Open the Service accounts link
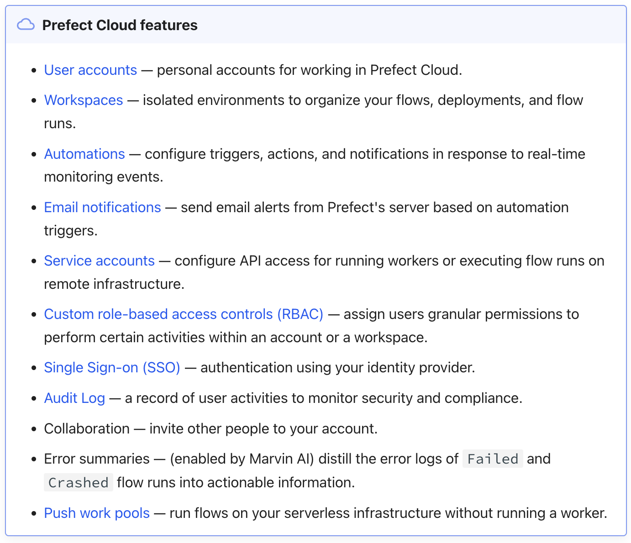 [99, 261]
